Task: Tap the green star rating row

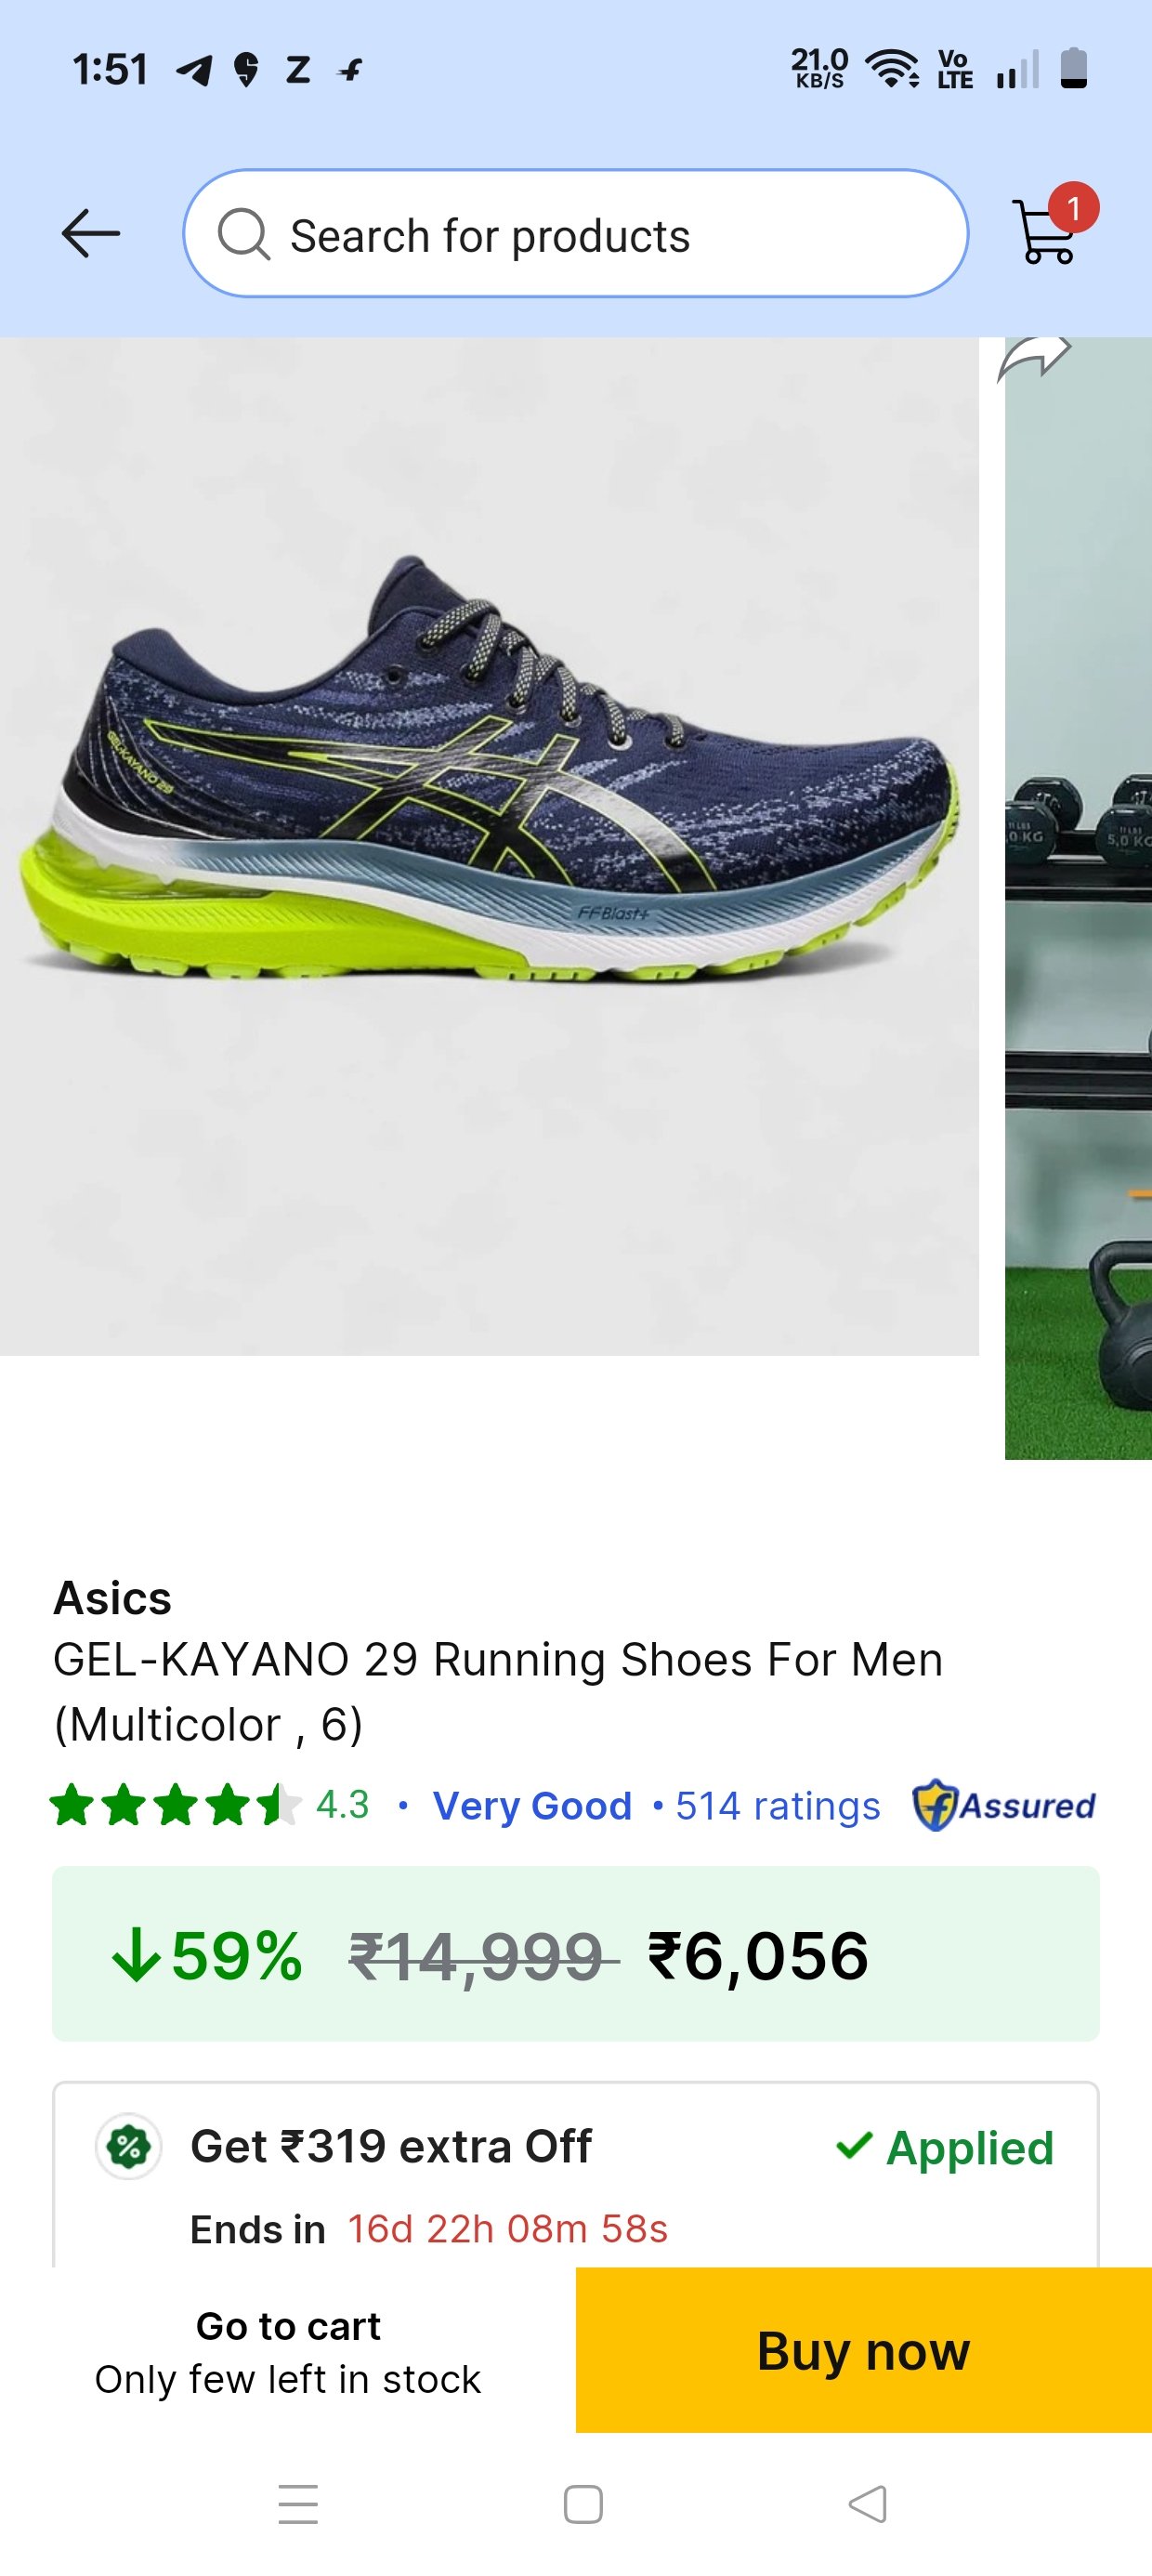Action: [x=175, y=1806]
